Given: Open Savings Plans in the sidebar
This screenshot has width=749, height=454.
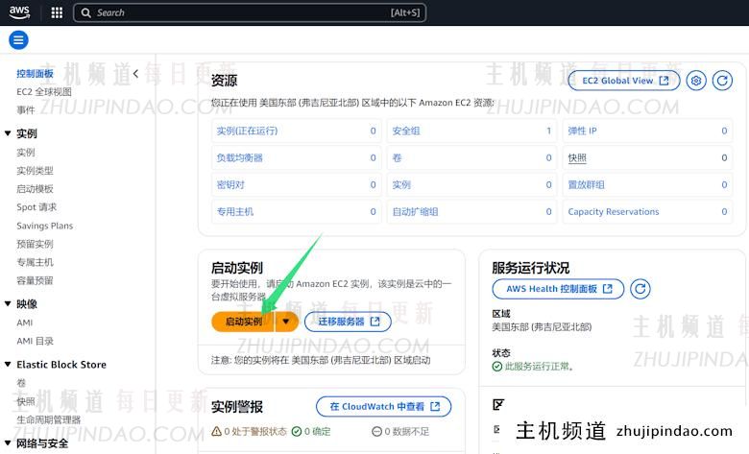Looking at the screenshot, I should (45, 226).
